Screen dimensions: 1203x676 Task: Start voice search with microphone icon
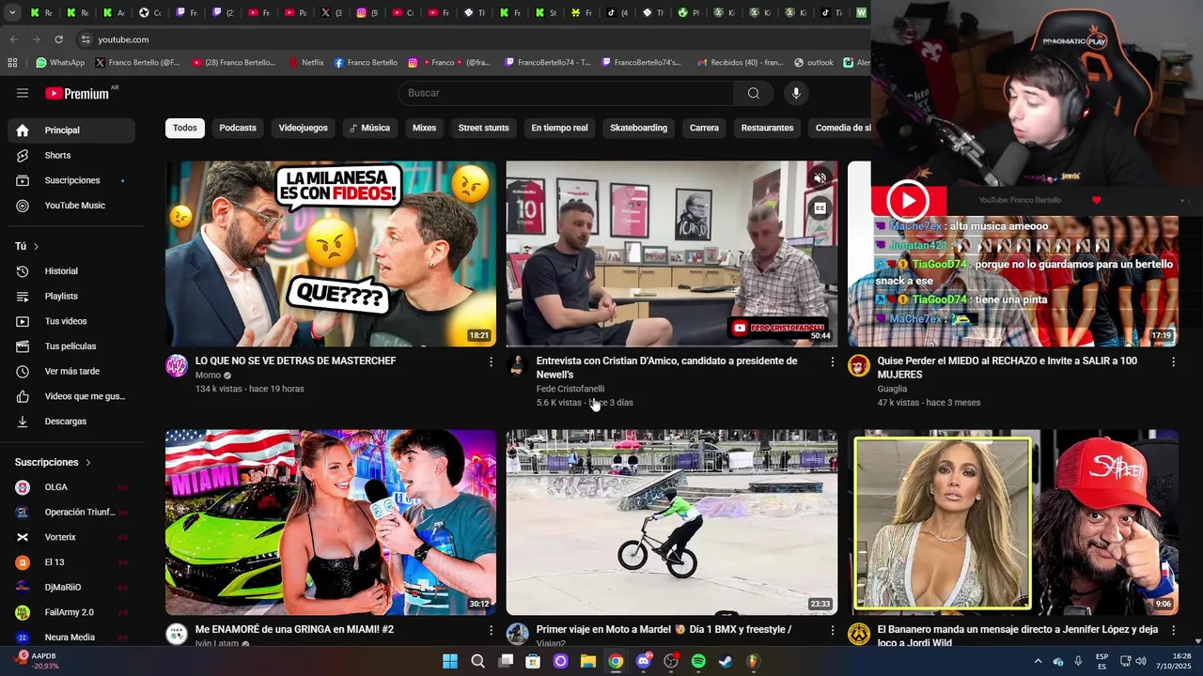pyautogui.click(x=796, y=93)
